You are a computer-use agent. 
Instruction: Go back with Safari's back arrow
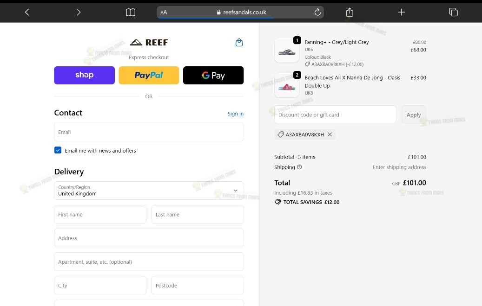click(27, 12)
